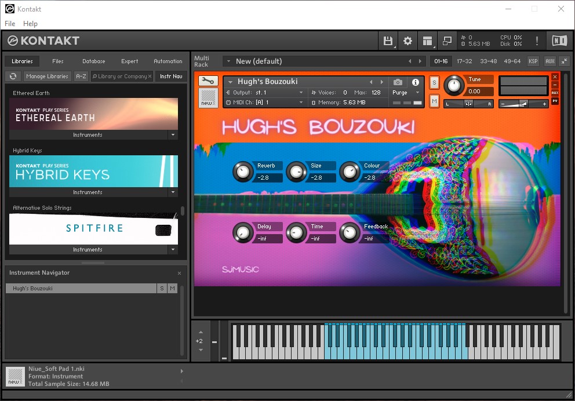Toggle M for Hugh's Bouzouki in the Navigator
This screenshot has height=401, width=575.
pyautogui.click(x=172, y=289)
